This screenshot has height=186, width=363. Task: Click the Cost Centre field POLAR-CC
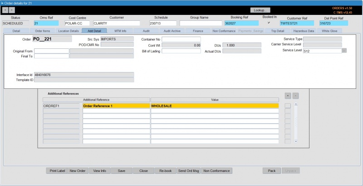tap(77, 24)
